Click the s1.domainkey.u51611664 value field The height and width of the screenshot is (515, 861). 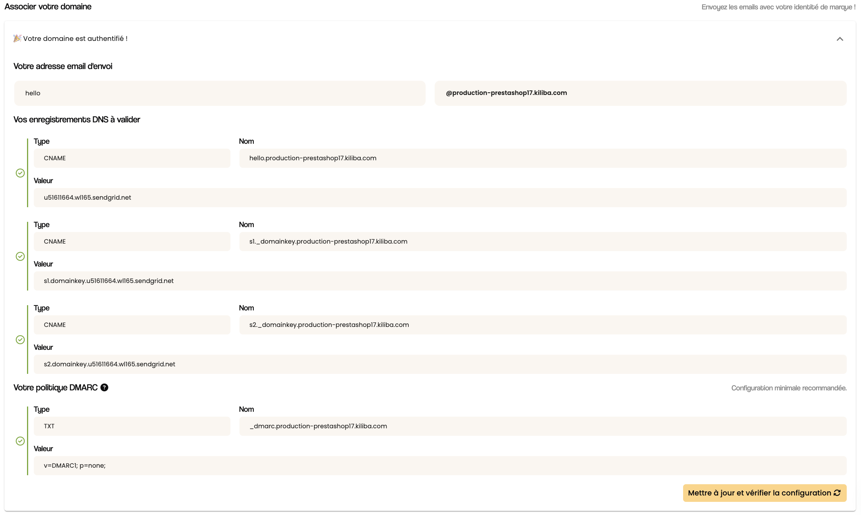click(440, 281)
